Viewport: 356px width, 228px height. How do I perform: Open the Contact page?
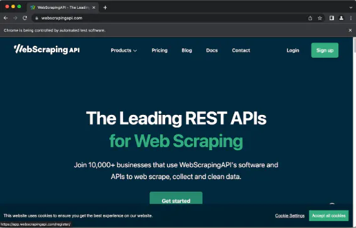[241, 50]
